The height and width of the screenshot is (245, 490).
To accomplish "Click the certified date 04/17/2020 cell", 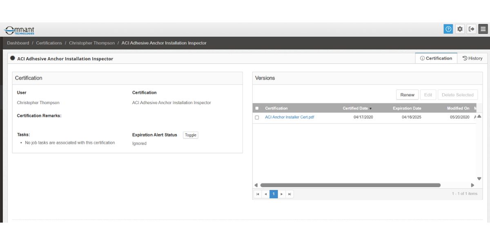I will (363, 117).
